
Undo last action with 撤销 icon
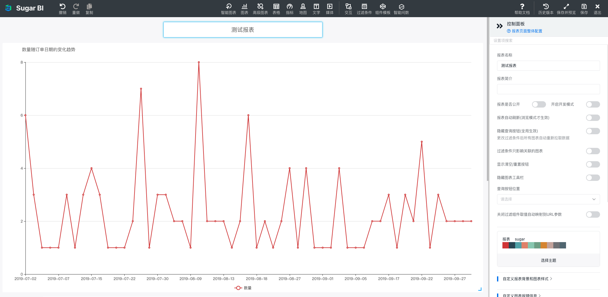tap(63, 9)
